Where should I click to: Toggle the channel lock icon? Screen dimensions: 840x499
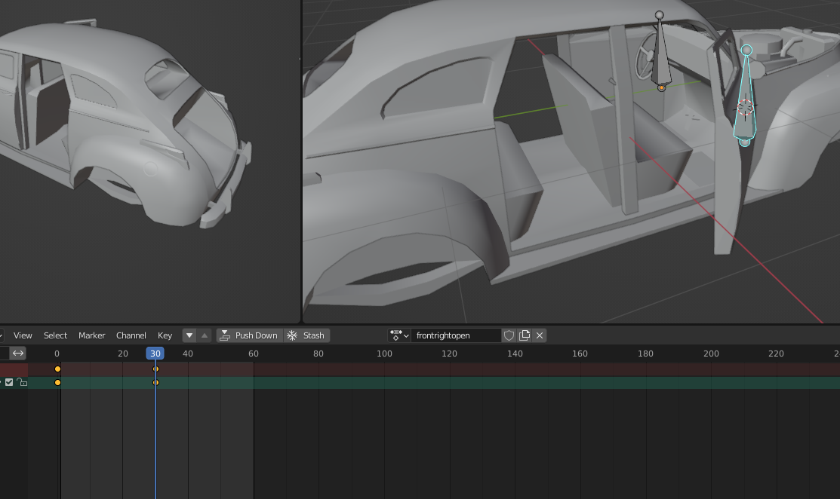(22, 382)
